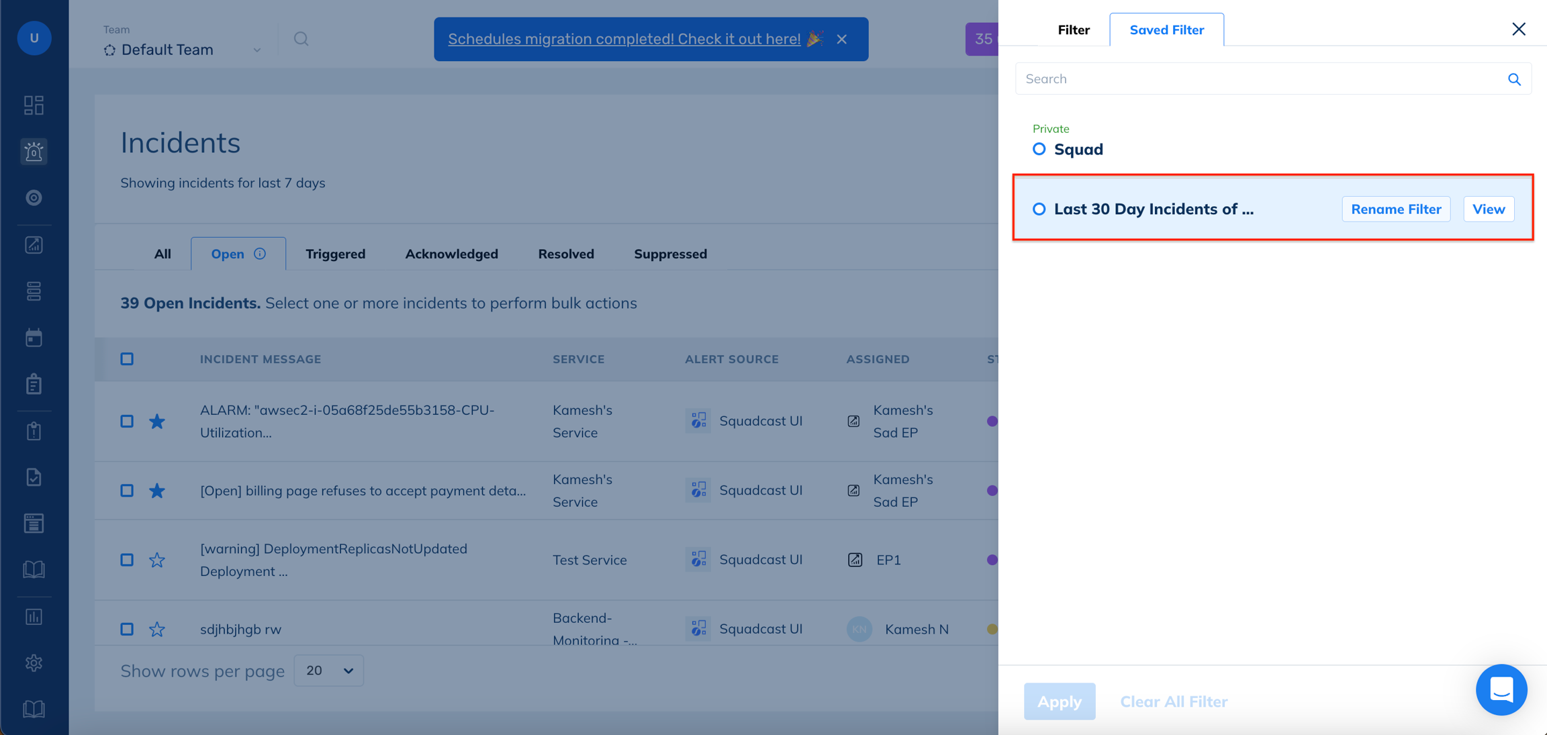Close the filter side panel

point(1519,29)
